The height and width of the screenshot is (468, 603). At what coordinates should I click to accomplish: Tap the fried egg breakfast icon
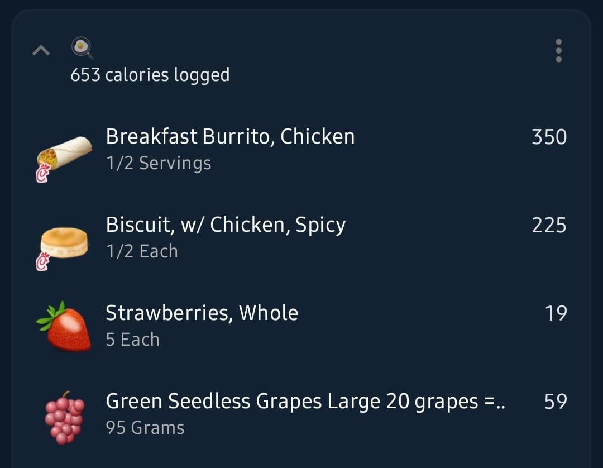(x=82, y=47)
